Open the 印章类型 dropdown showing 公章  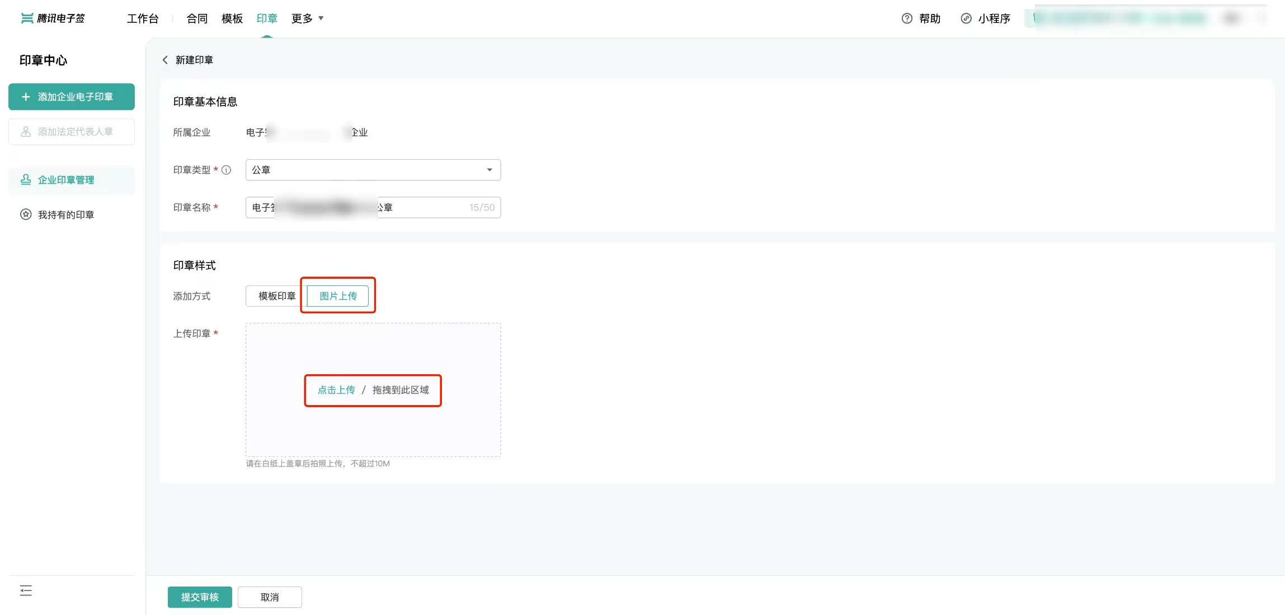(373, 170)
